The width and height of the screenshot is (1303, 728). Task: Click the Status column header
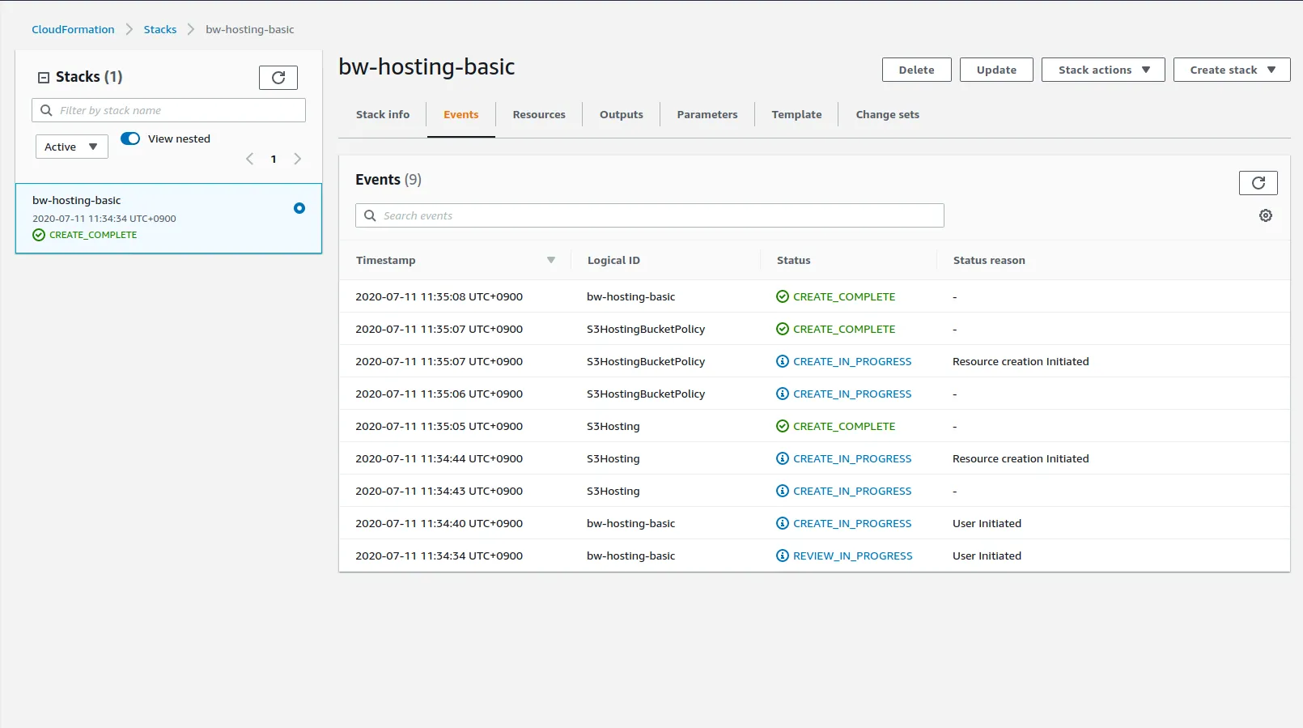point(794,260)
